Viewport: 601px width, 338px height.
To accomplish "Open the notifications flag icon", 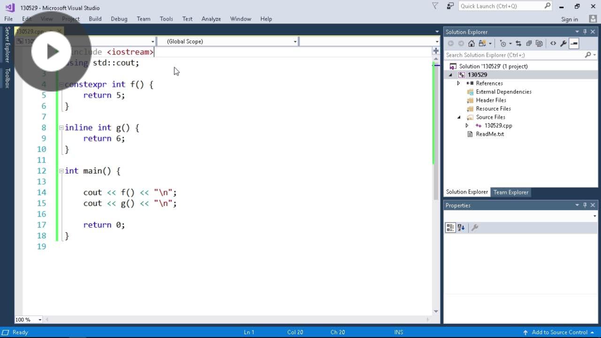I will point(435,6).
